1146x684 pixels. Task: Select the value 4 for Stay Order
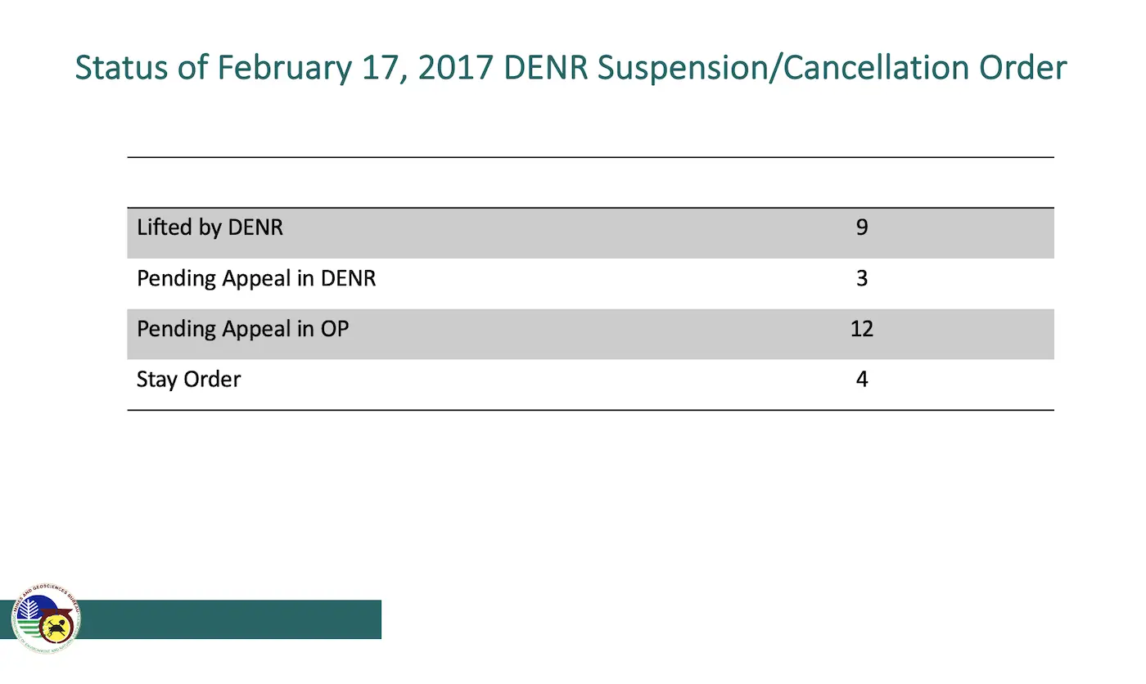pyautogui.click(x=862, y=380)
